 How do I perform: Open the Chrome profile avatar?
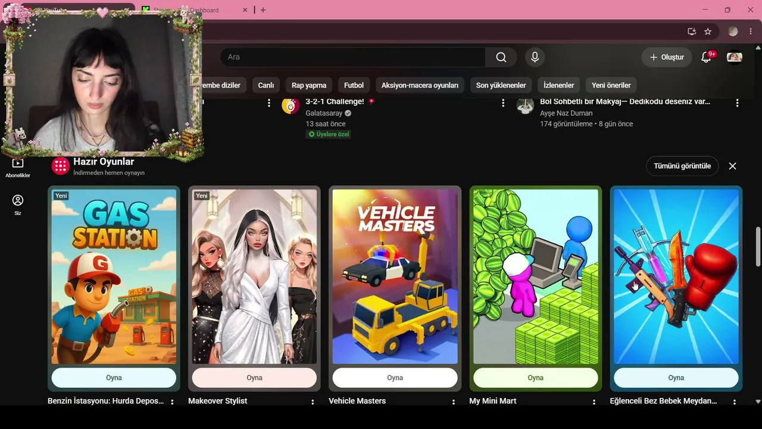click(733, 32)
